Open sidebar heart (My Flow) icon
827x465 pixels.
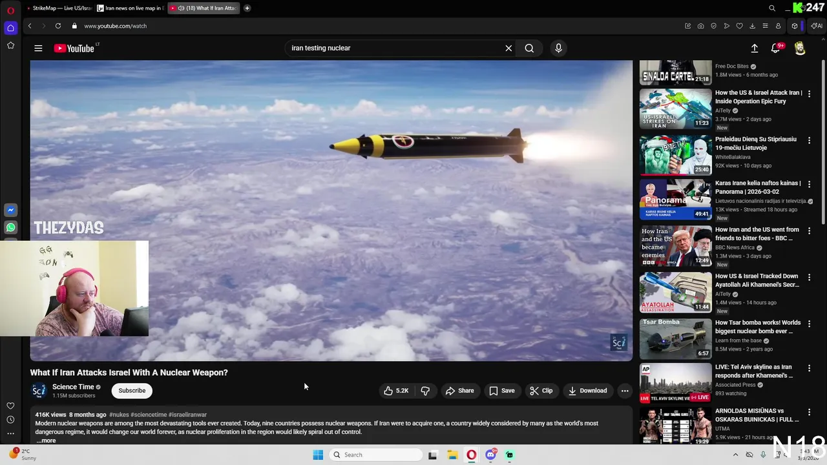point(10,406)
